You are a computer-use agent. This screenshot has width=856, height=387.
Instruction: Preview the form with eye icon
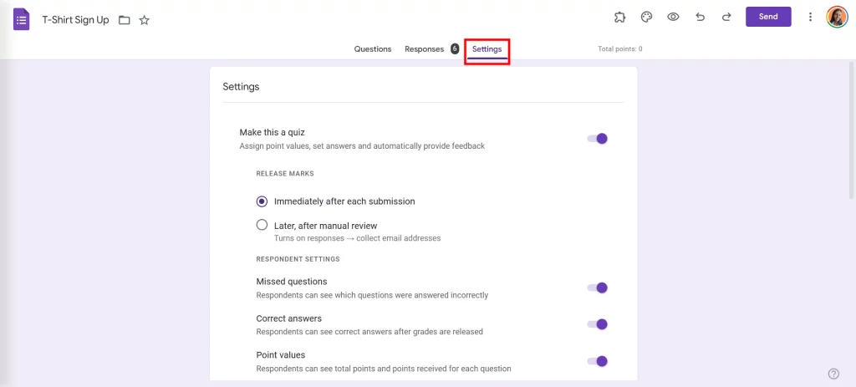673,17
